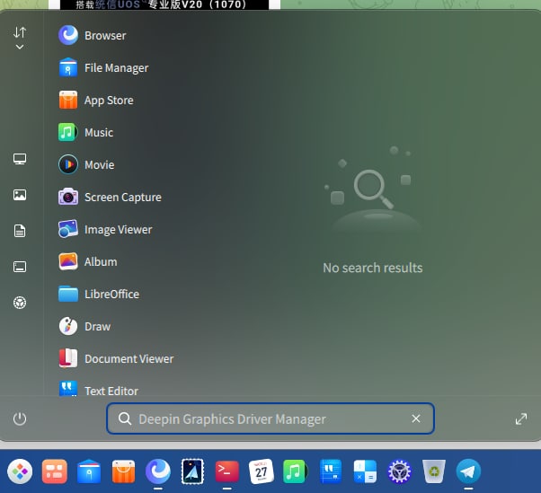
Task: Open Calculator from the dock
Action: [365, 471]
